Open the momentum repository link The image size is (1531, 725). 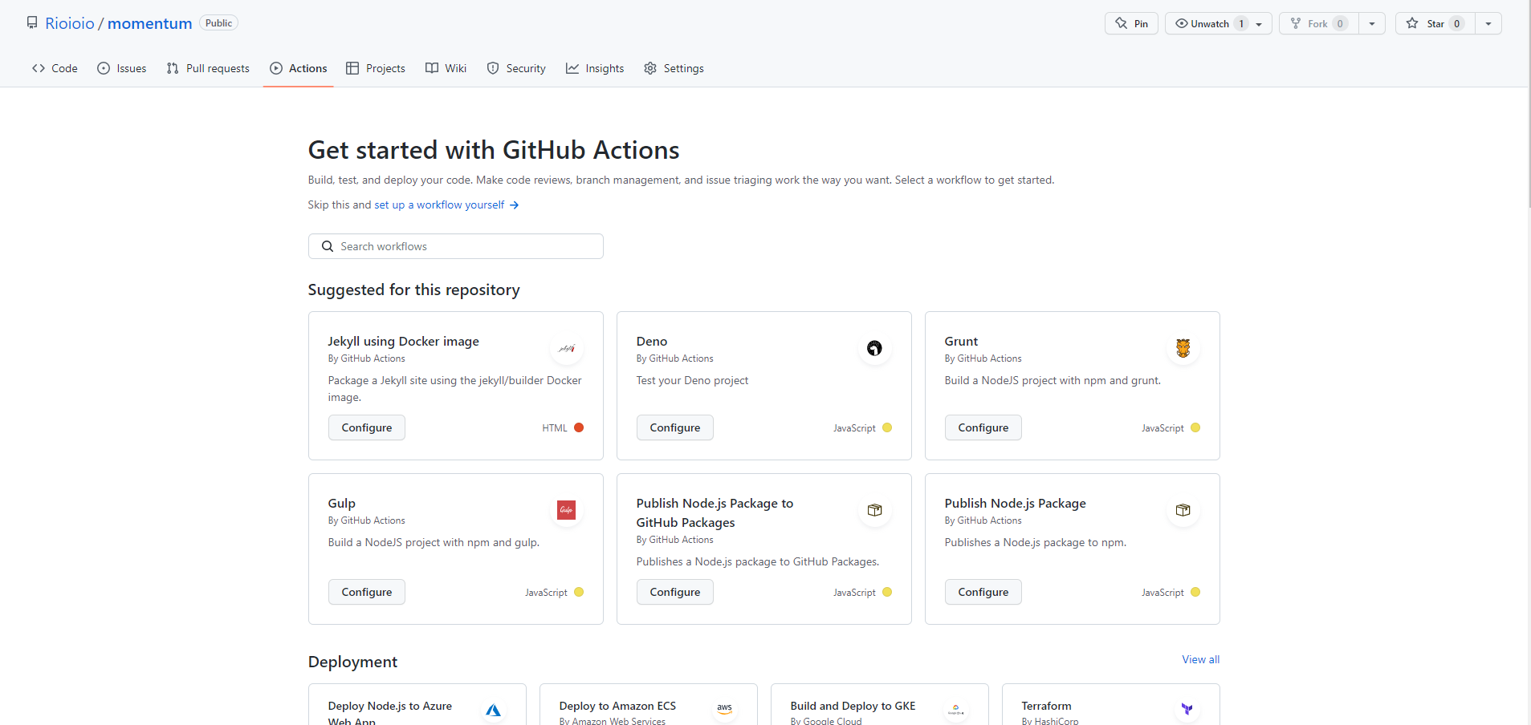(150, 23)
